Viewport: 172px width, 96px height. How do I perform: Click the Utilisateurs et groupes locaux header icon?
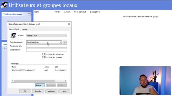pyautogui.click(x=4, y=5)
